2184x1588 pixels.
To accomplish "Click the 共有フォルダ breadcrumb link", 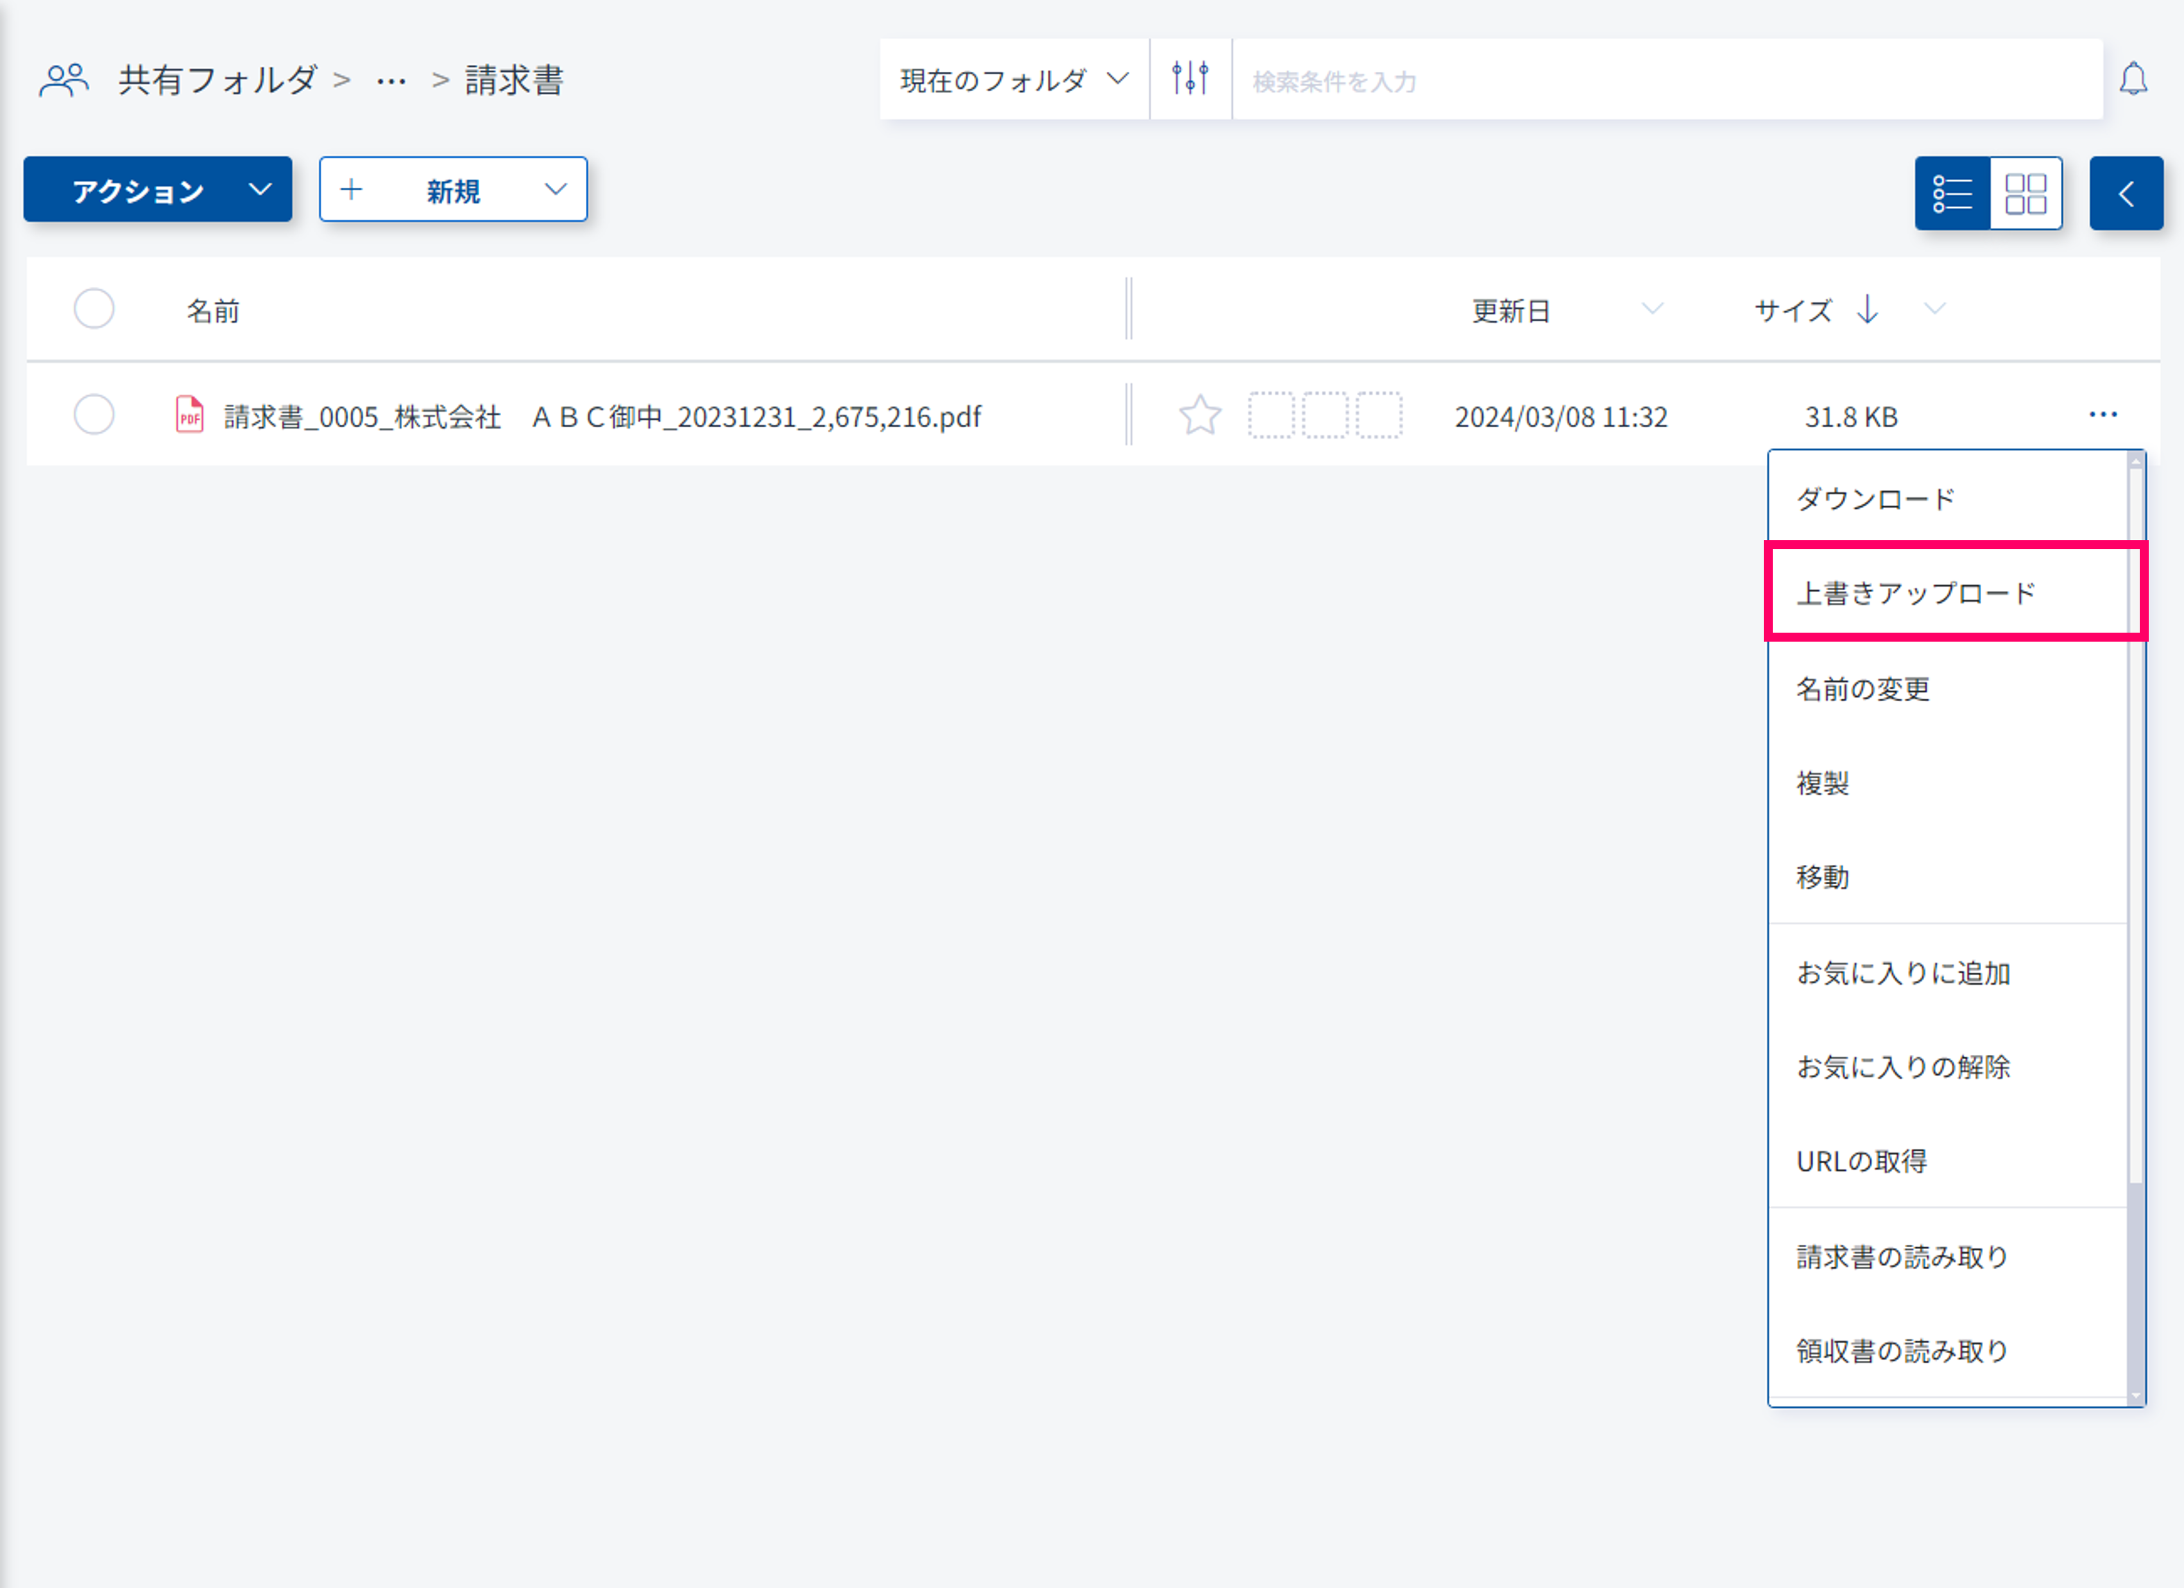I will pyautogui.click(x=218, y=80).
